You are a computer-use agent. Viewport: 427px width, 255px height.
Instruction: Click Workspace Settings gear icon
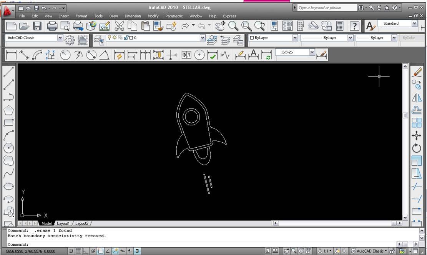70,40
